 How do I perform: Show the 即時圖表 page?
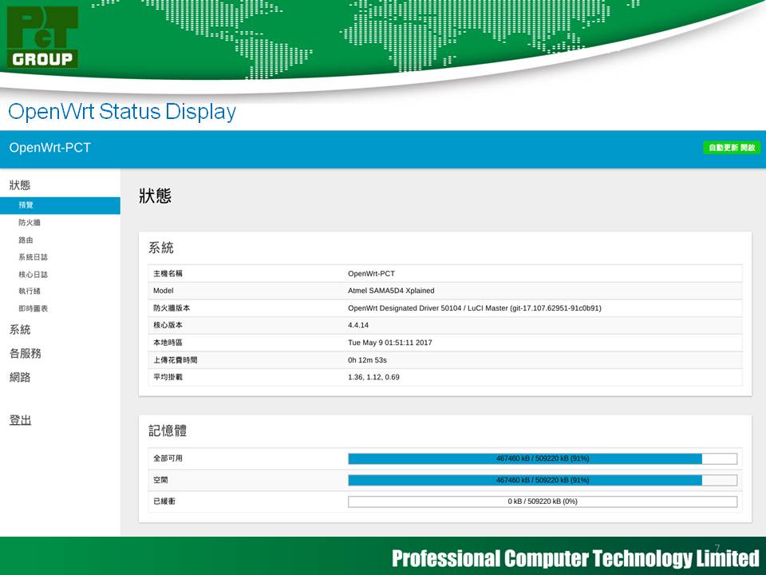(x=33, y=309)
